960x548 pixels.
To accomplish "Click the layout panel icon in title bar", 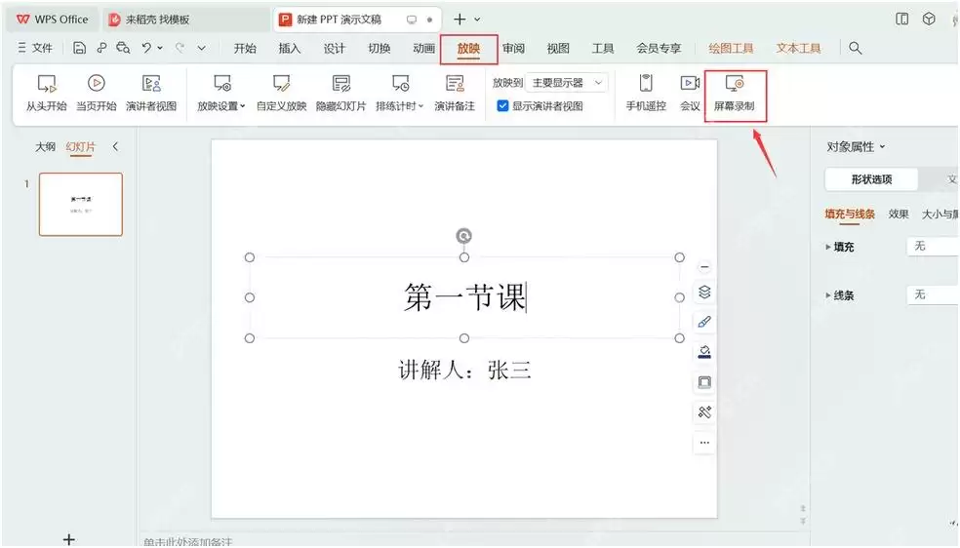I will click(x=901, y=19).
